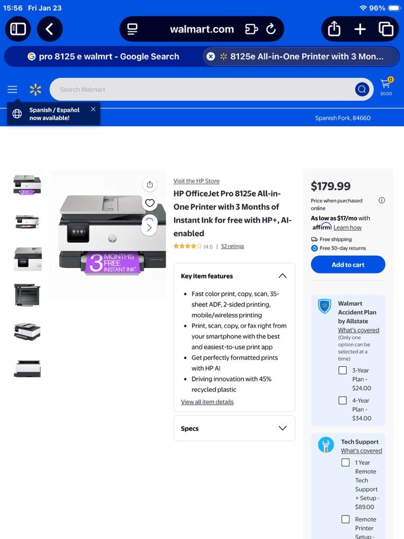Viewport: 404px width, 539px height.
Task: Switch to the Google Search tab
Action: (x=104, y=57)
